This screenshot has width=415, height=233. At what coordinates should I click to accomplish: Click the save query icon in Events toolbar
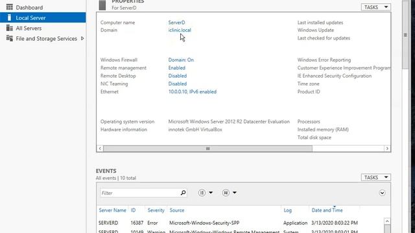[226, 193]
